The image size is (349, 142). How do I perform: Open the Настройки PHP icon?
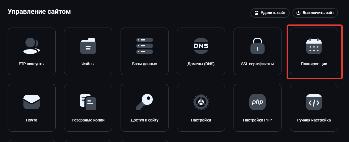[258, 102]
